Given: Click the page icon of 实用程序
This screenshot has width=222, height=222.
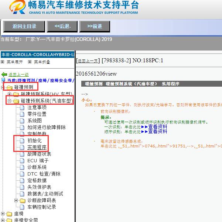Looking at the screenshot, I should pos(22,147).
